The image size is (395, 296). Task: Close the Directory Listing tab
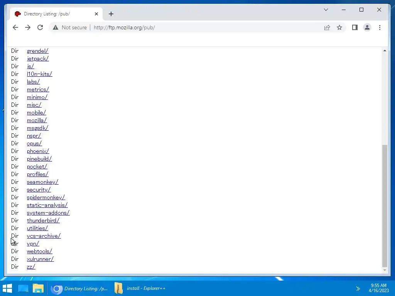[96, 14]
